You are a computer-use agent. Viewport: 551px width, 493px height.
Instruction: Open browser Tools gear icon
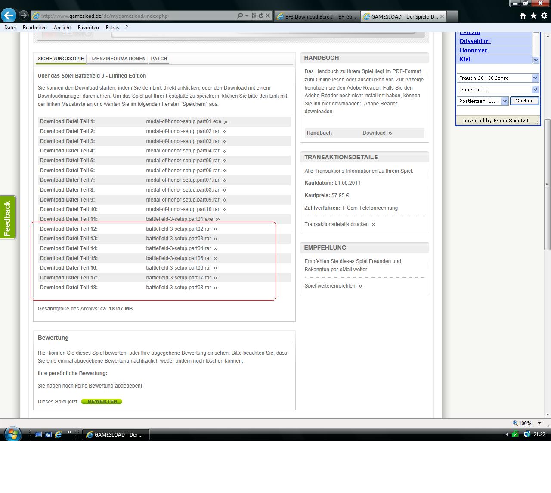tap(544, 16)
